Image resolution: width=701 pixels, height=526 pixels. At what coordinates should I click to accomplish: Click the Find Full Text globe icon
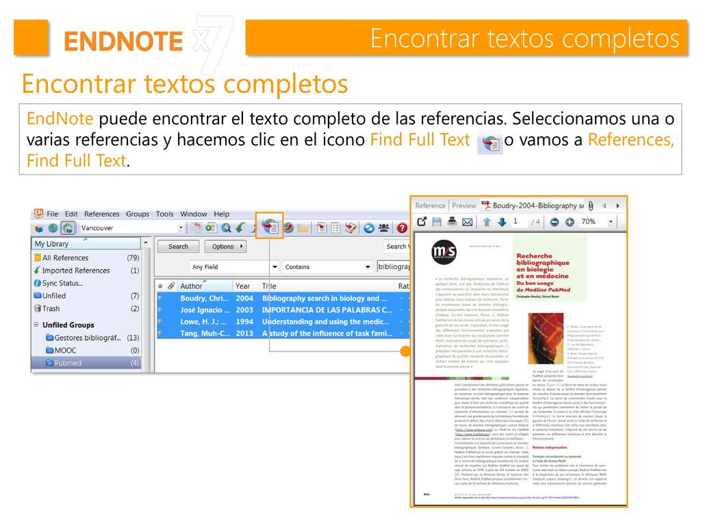click(x=270, y=226)
